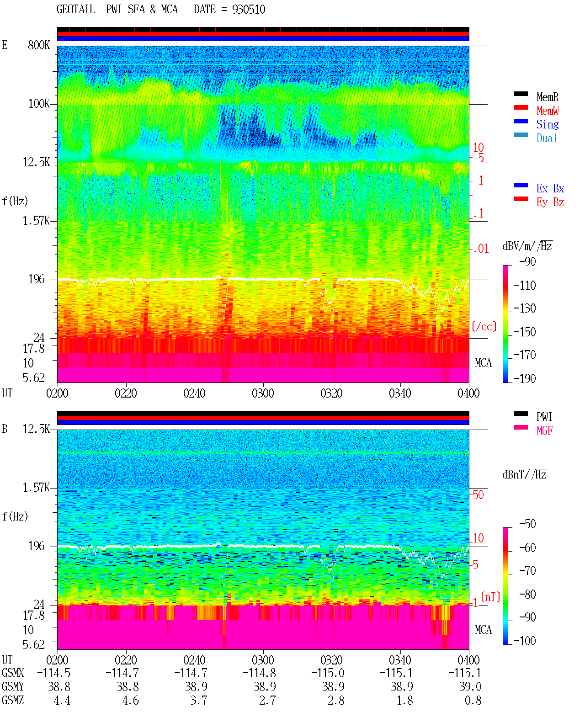Screen dimensions: 585x728
Task: Click the GSMZ value 2.8
Action: point(336,700)
